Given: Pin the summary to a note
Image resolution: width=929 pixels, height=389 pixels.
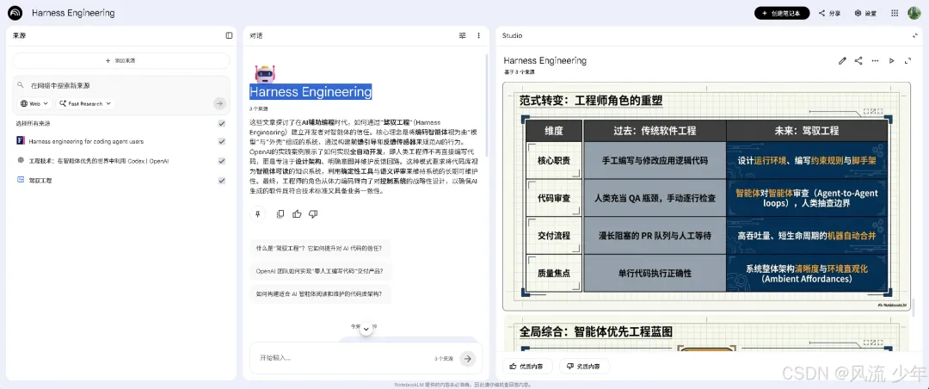Looking at the screenshot, I should tap(257, 214).
